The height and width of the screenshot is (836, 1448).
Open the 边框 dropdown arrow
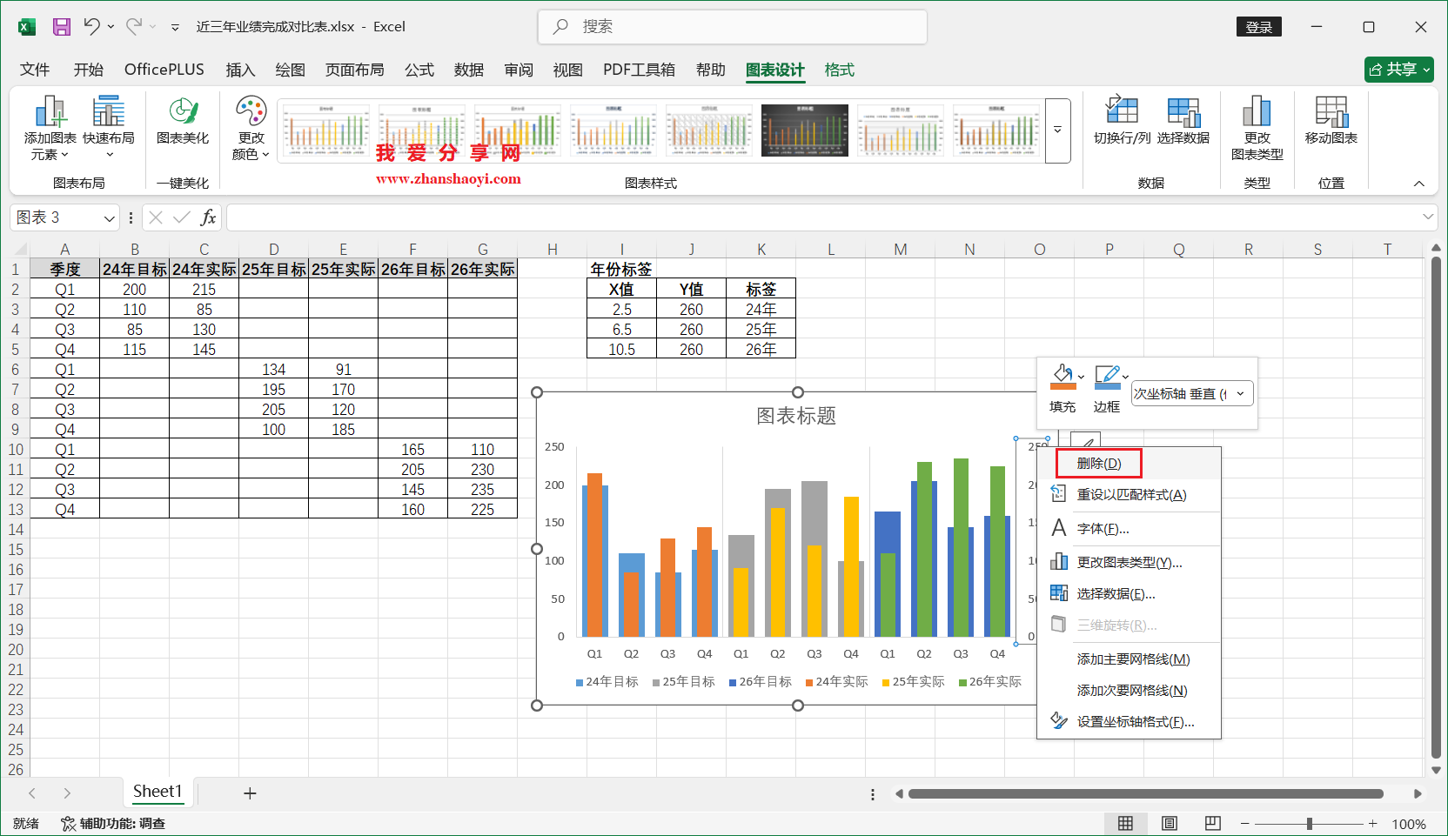click(1125, 377)
